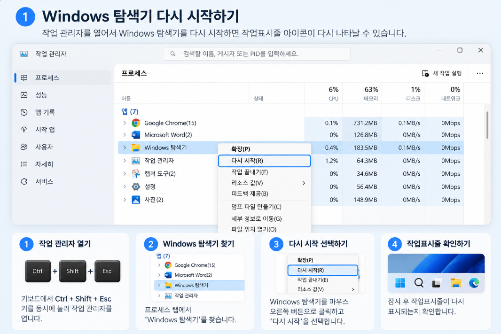Image resolution: width=501 pixels, height=334 pixels.
Task: Sort by the 디스크 column header
Action: coord(403,93)
